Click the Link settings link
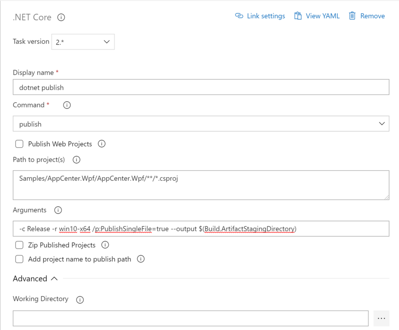Viewport: 399px width, 330px height. (x=260, y=16)
